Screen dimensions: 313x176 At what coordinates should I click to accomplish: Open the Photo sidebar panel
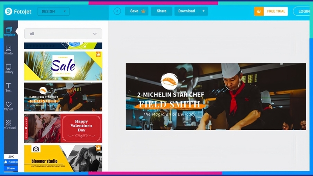click(x=8, y=50)
